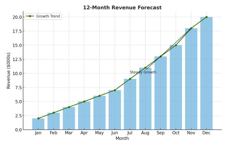Select the January revenue bar
This screenshot has width=232, height=144.
point(38,124)
